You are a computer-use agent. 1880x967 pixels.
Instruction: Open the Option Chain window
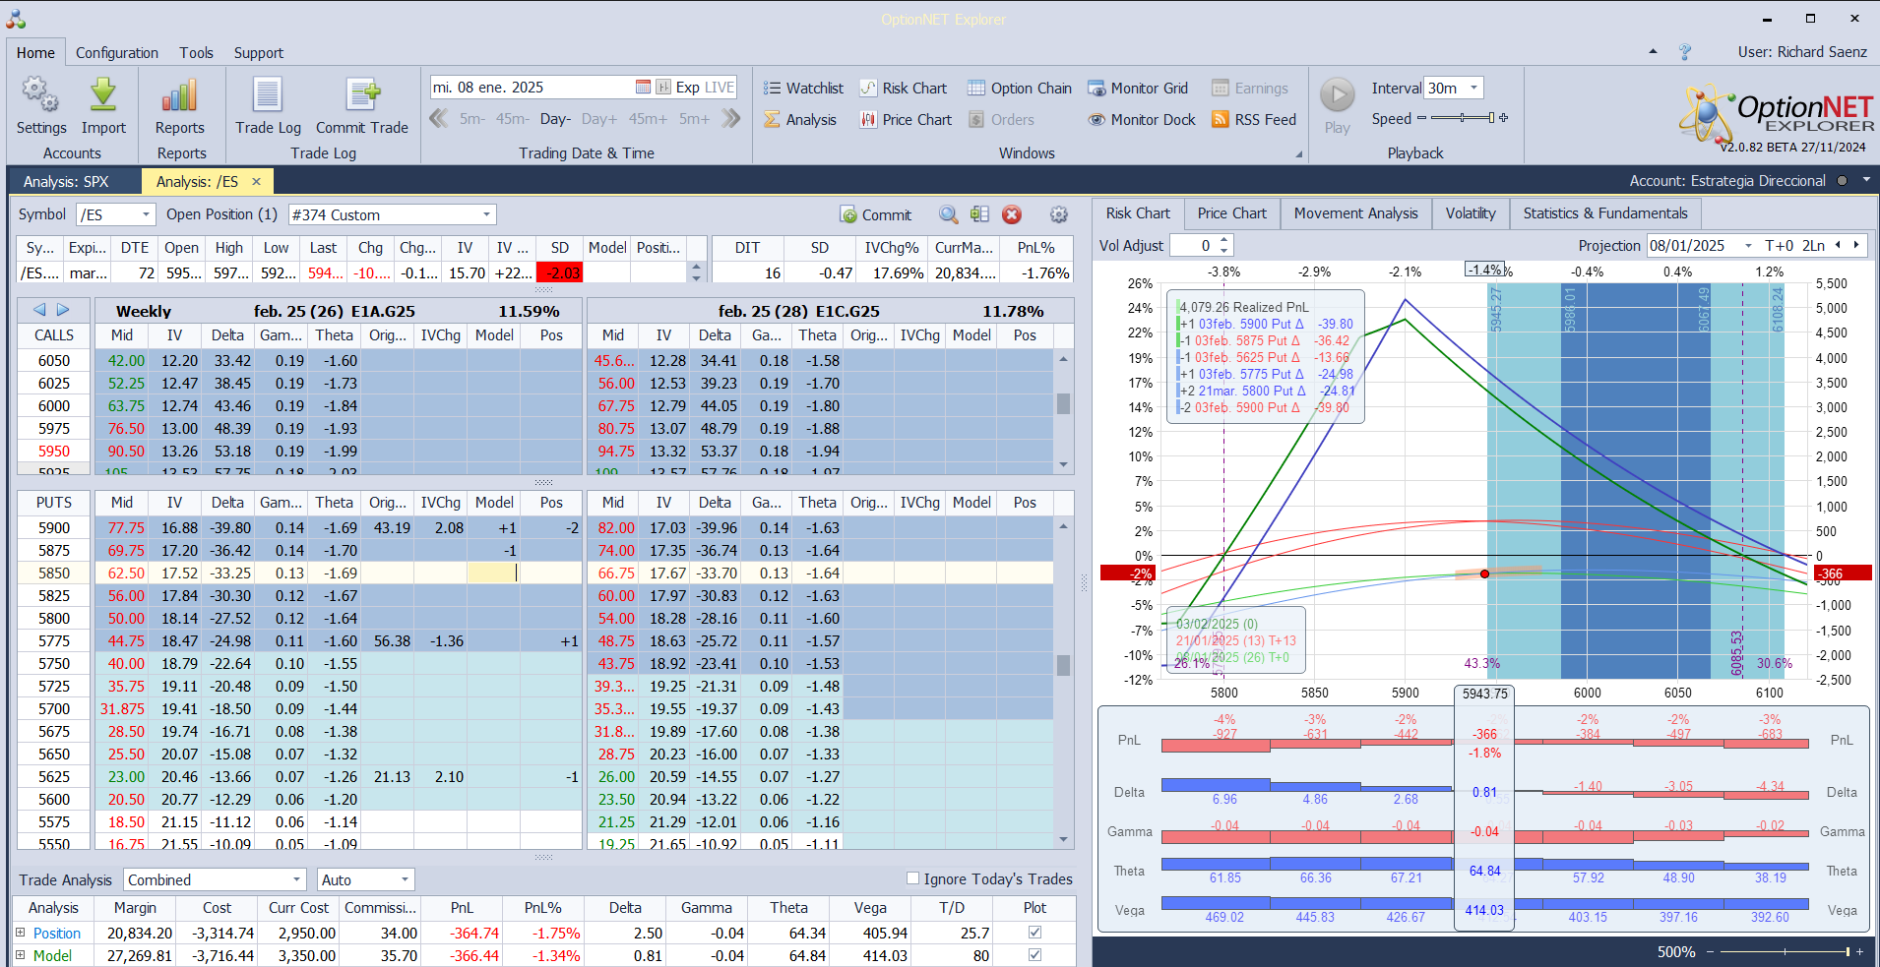(1020, 89)
